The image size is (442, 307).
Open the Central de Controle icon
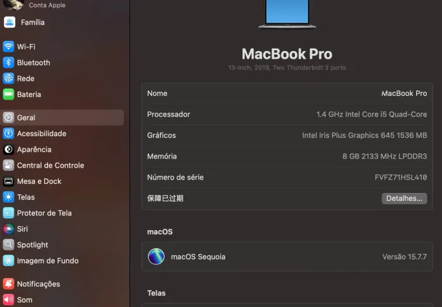point(8,165)
